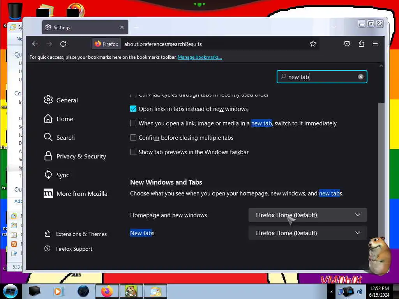Viewport: 399px width, 299px height.
Task: Open the Extensions puzzle icon in toolbar
Action: pos(361,44)
